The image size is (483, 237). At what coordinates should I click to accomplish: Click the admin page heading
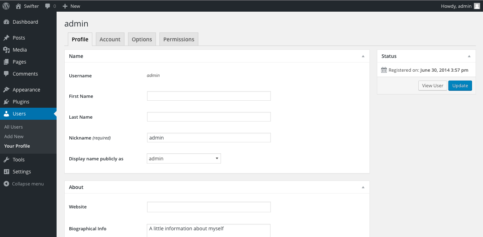(76, 24)
